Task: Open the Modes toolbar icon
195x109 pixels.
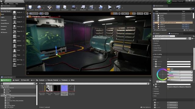Action: pos(49,7)
